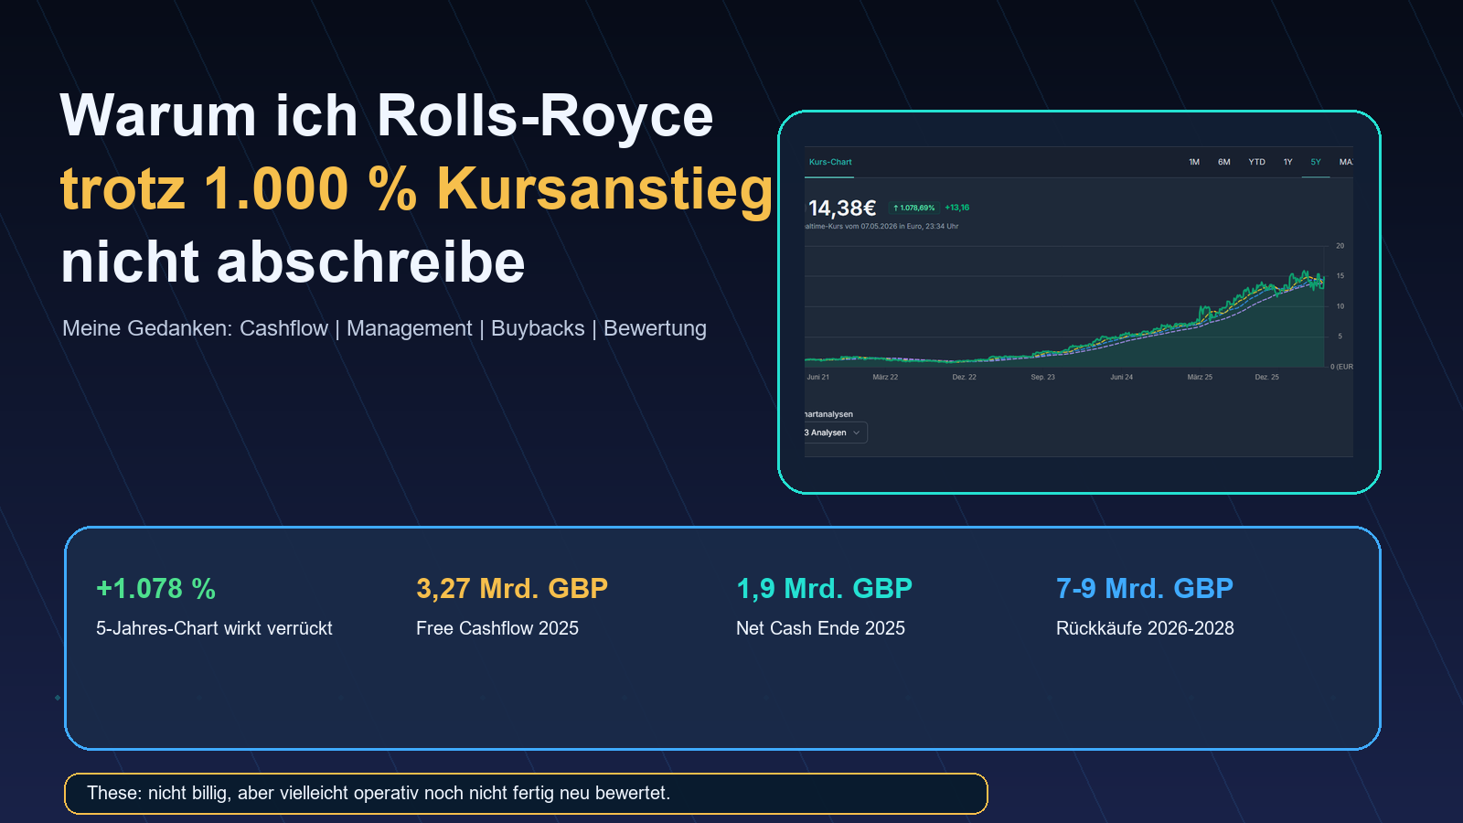Image resolution: width=1463 pixels, height=823 pixels.
Task: Click 'Warum ich Rolls-Royce' title line
Action: [x=387, y=115]
